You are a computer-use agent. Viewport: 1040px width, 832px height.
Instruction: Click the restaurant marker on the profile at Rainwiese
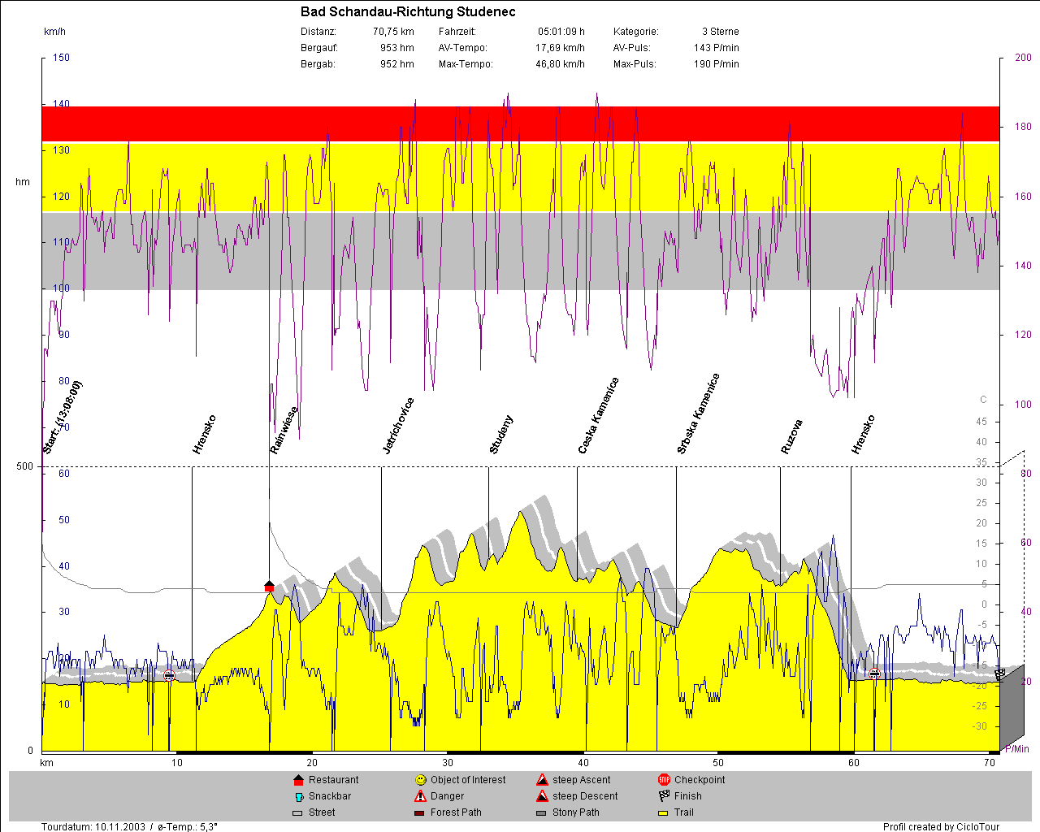point(270,586)
